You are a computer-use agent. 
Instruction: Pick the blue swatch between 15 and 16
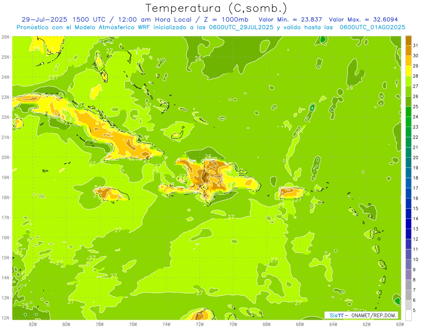tap(408, 203)
